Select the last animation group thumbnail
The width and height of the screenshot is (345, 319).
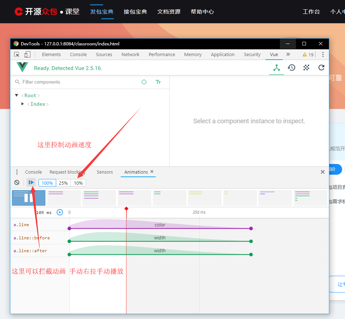pos(310,198)
